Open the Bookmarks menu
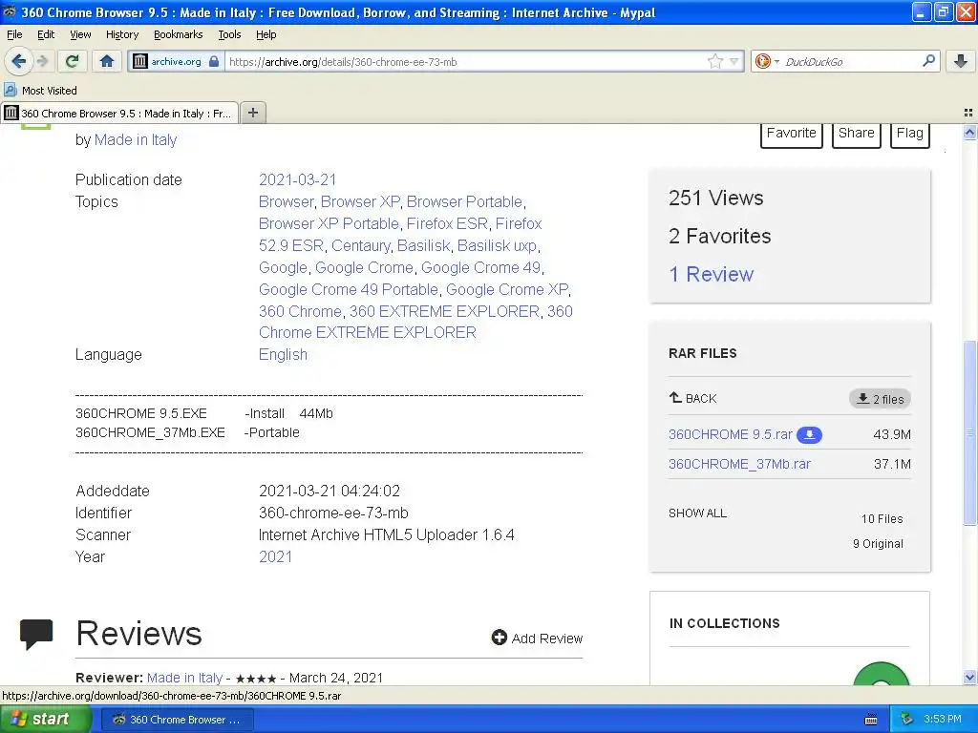978x733 pixels. coord(178,34)
